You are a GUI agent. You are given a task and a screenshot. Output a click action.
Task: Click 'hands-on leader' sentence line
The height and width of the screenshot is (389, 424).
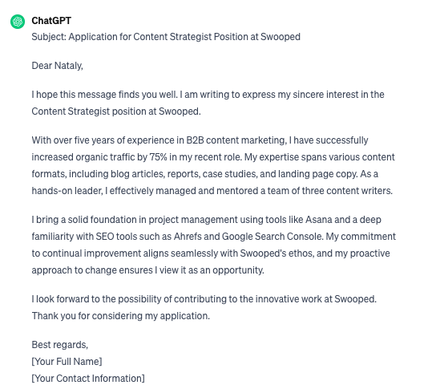coord(212,191)
